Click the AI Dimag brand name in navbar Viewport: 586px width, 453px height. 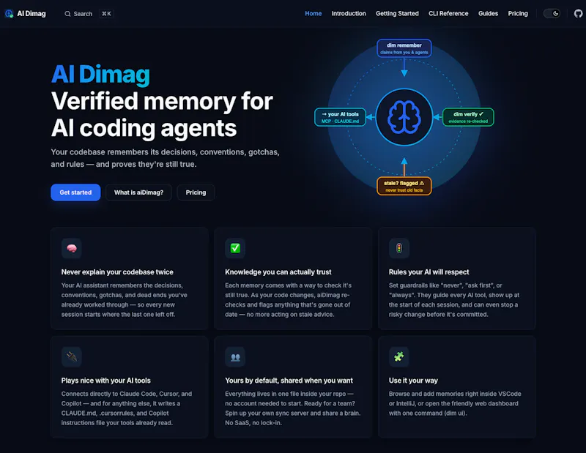(x=31, y=14)
